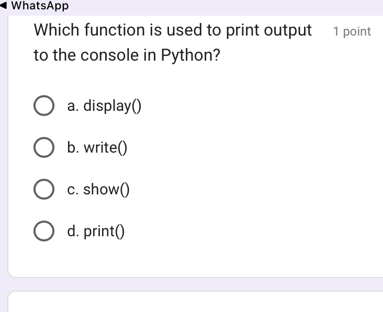383x312 pixels.
Task: Pick the d. print() radio circle
Action: (x=44, y=231)
